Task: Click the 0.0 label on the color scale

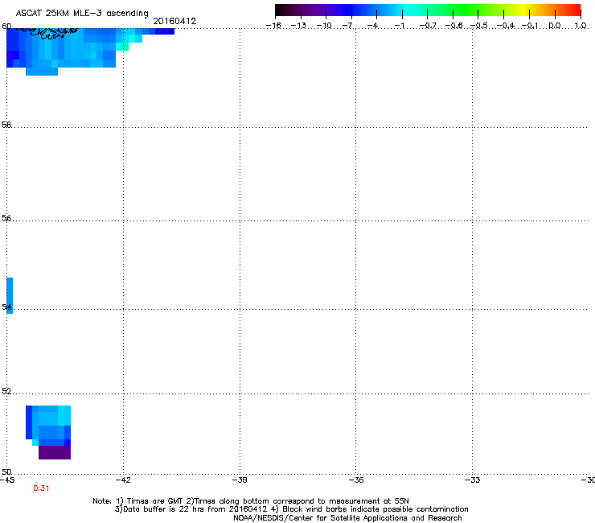Action: 555,26
